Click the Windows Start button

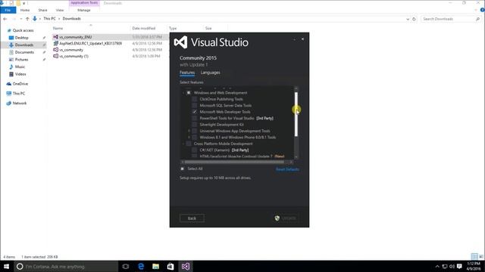pos(6,267)
